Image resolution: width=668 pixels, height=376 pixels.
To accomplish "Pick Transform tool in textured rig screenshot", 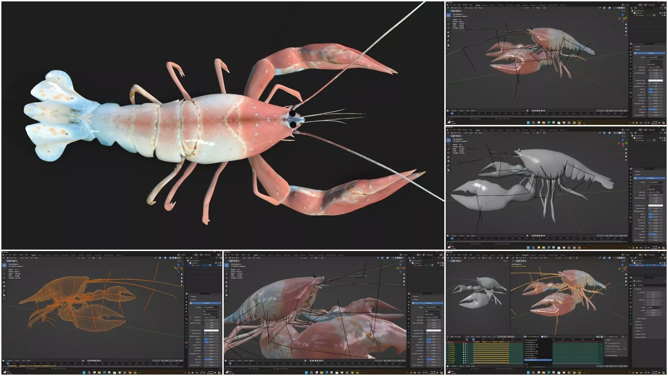I will click(x=448, y=36).
